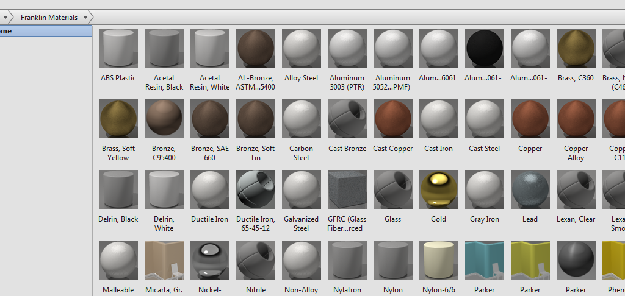Click the Cast Copper material
Image resolution: width=625 pixels, height=296 pixels.
point(393,119)
